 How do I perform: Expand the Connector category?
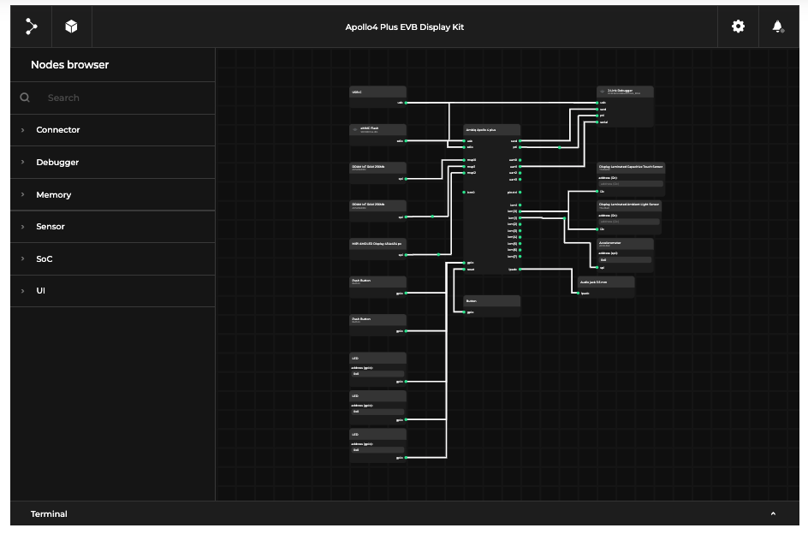pyautogui.click(x=57, y=130)
